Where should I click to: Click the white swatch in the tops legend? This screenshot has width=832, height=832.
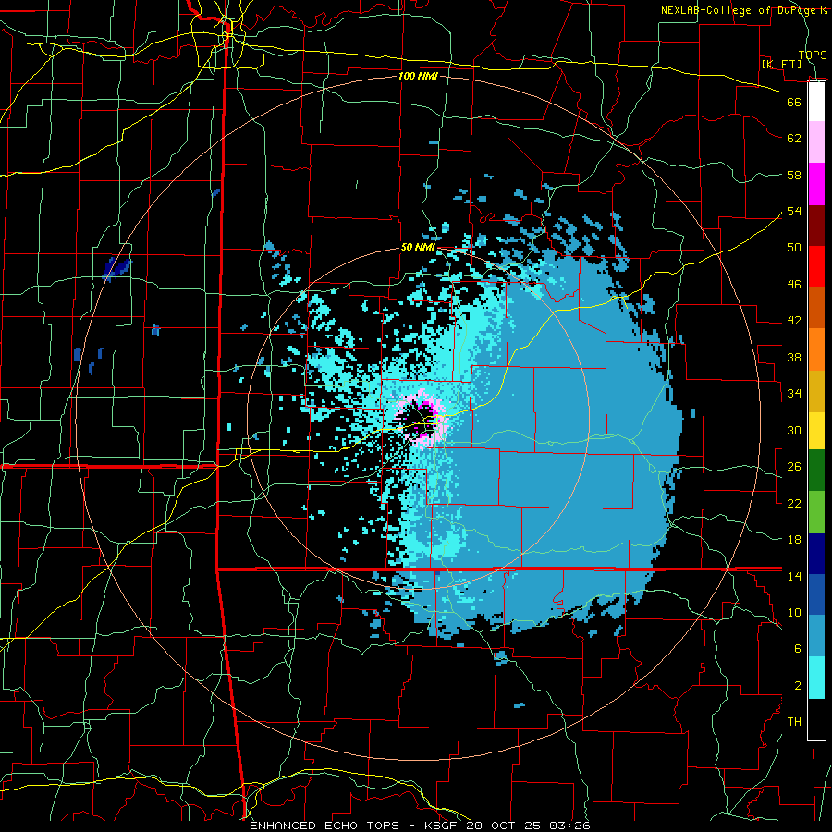(x=816, y=102)
